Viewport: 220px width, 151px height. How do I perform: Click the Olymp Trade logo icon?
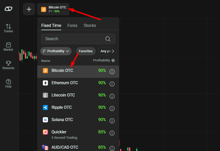8,9
